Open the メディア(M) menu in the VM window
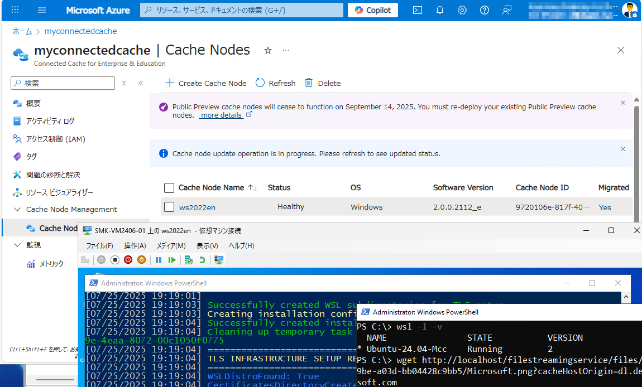The height and width of the screenshot is (387, 642). click(x=170, y=245)
